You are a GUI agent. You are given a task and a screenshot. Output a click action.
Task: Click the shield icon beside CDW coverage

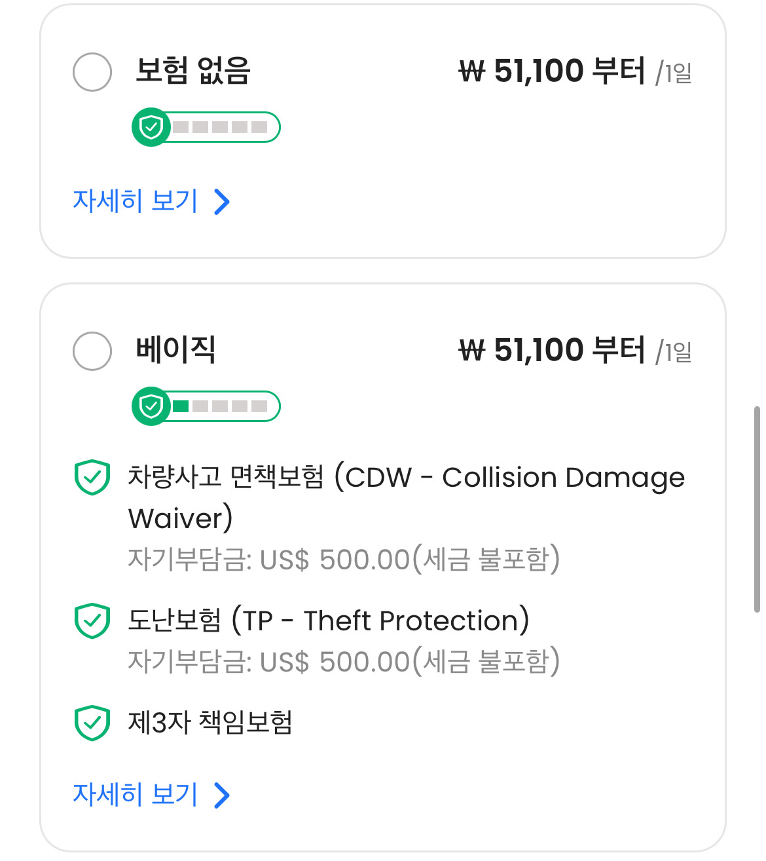click(x=92, y=478)
